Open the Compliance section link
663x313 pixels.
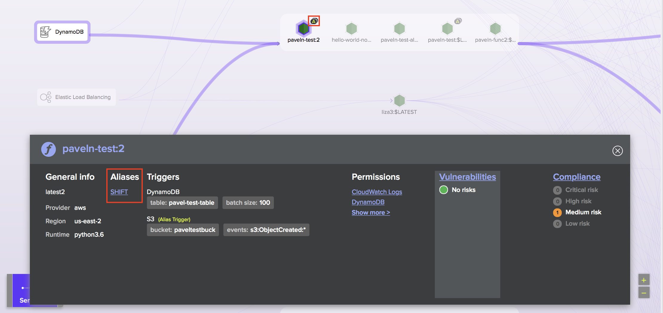tap(577, 177)
